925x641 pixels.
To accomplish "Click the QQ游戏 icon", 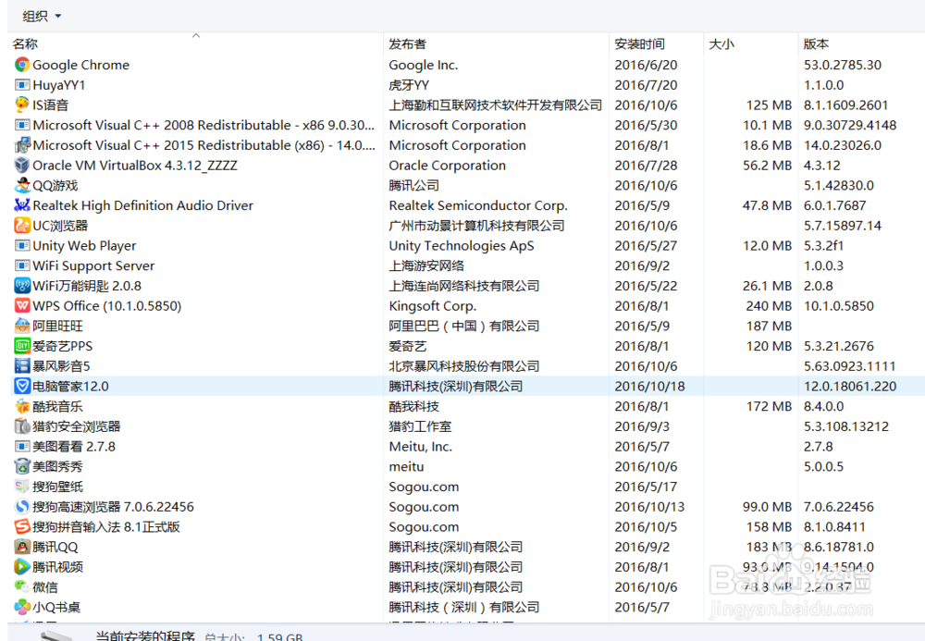I will [22, 185].
